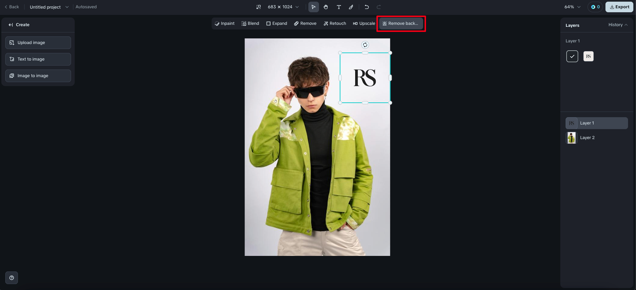Choose the Remove tool
The width and height of the screenshot is (636, 290).
[305, 24]
